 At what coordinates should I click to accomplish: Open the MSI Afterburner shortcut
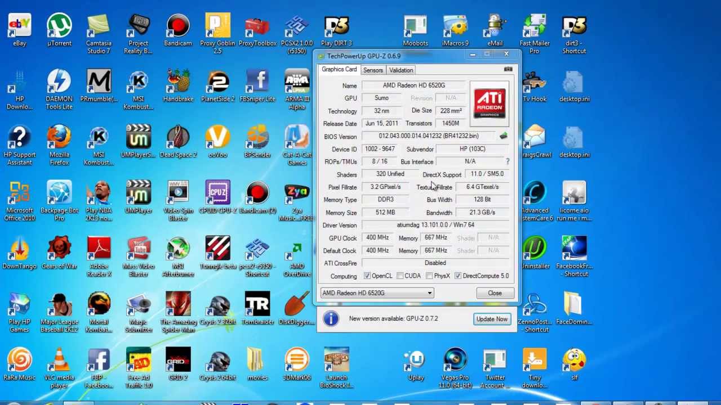(x=178, y=256)
